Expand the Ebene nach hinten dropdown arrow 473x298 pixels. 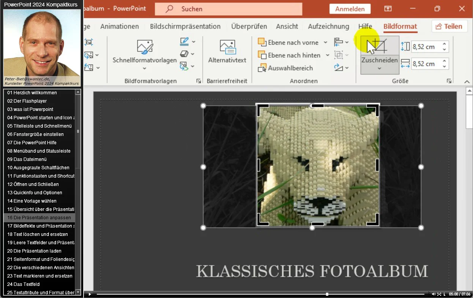click(328, 55)
